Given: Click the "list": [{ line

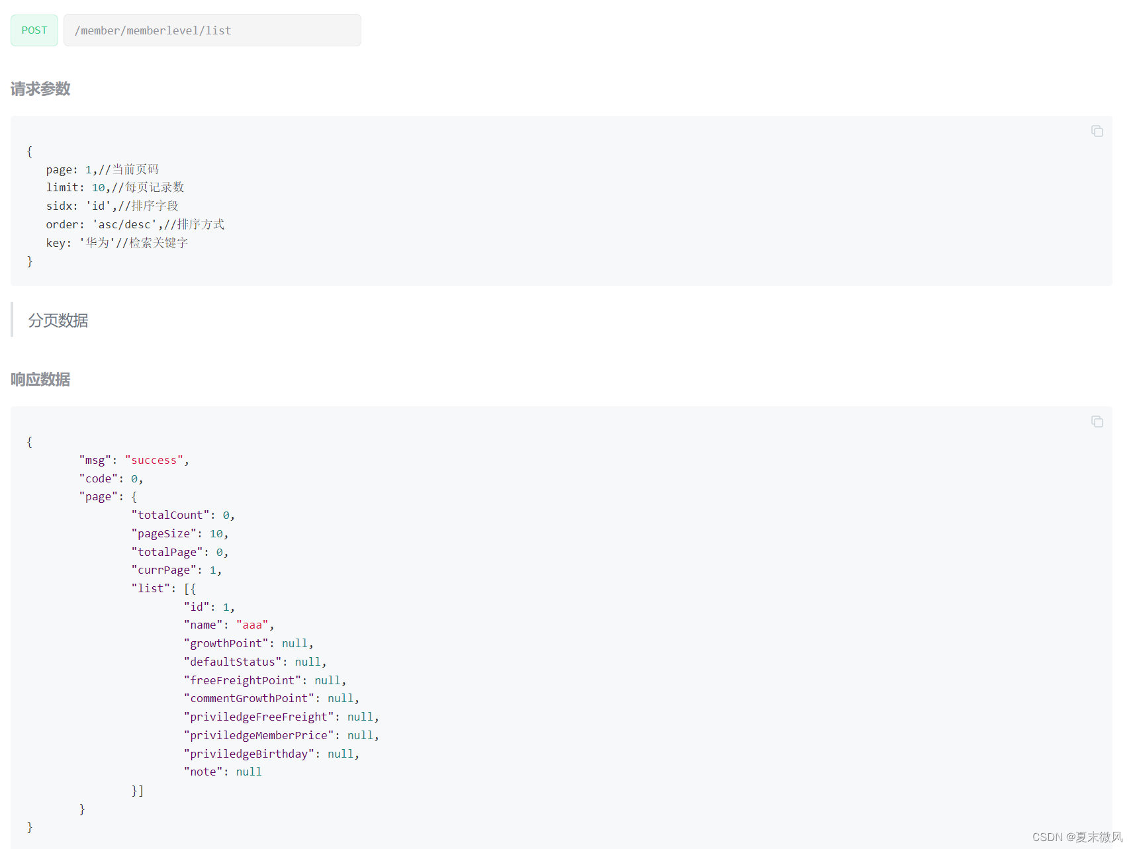Looking at the screenshot, I should (163, 588).
